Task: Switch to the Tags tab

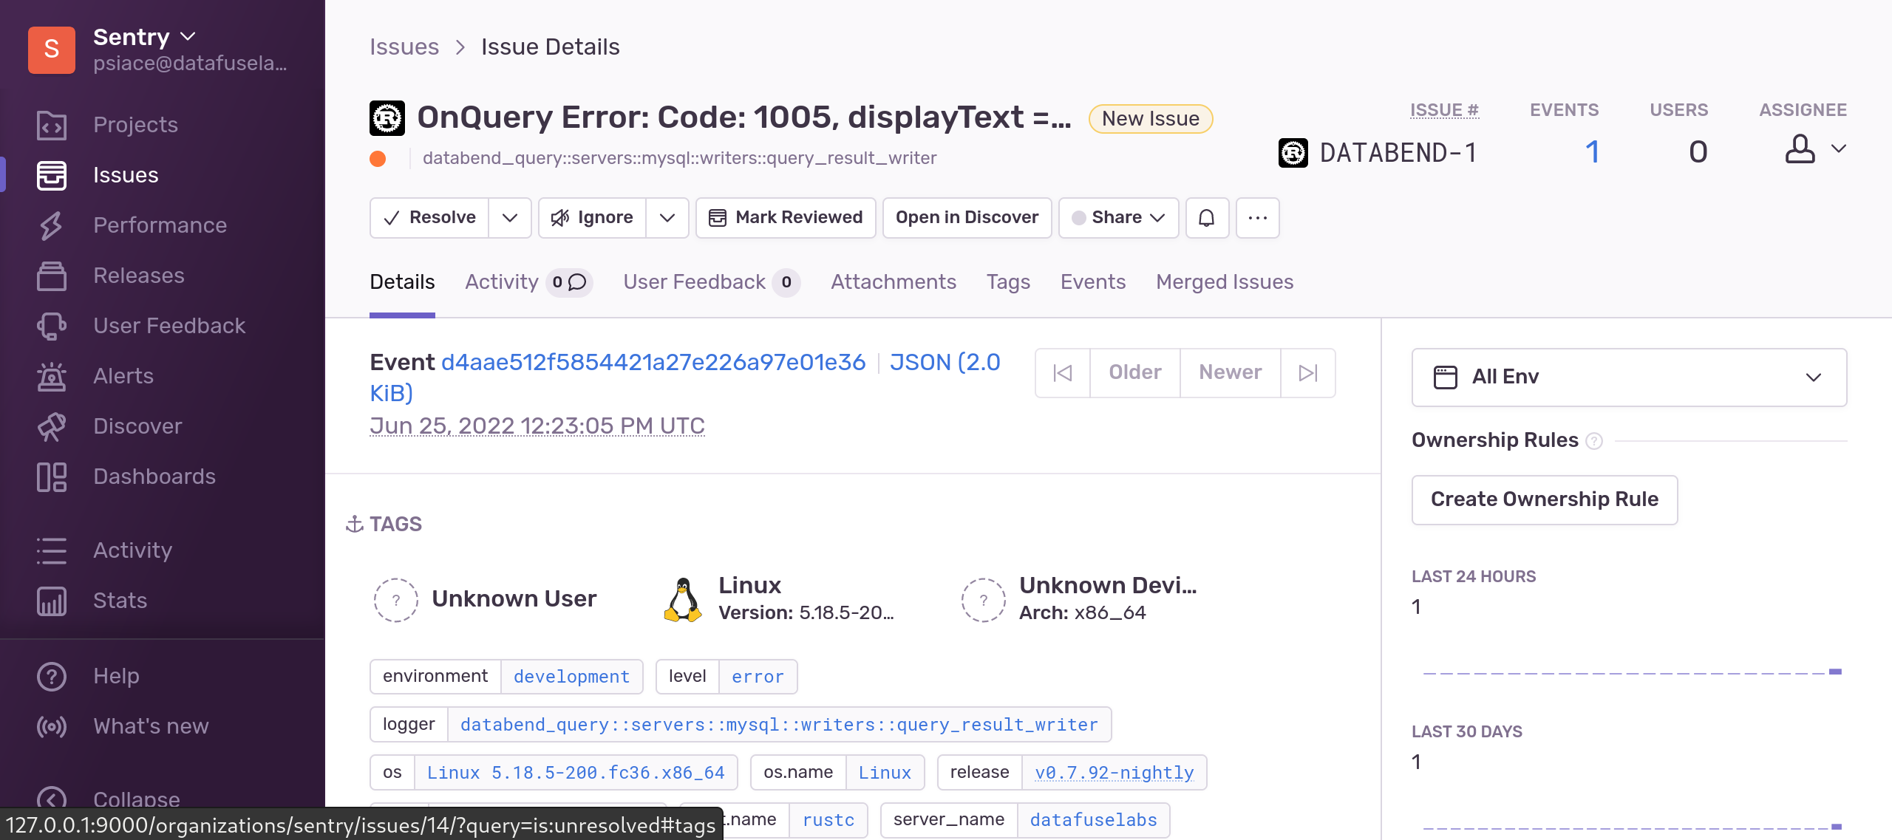Action: [x=1007, y=281]
